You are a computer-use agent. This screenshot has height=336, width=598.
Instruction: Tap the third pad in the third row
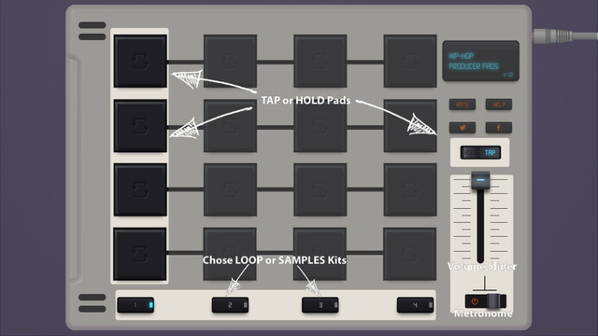tap(320, 189)
